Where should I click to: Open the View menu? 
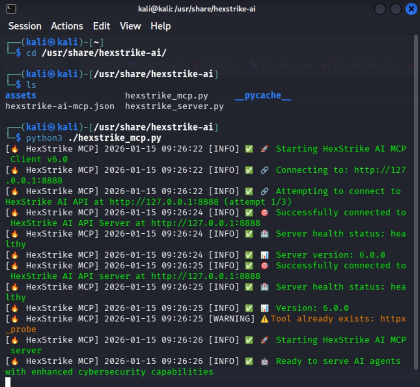coord(130,26)
